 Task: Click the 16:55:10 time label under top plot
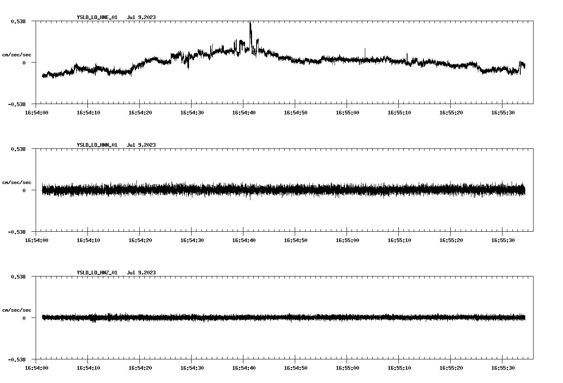pyautogui.click(x=399, y=112)
